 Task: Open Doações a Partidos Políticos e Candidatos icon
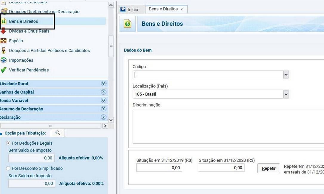pyautogui.click(x=4, y=51)
